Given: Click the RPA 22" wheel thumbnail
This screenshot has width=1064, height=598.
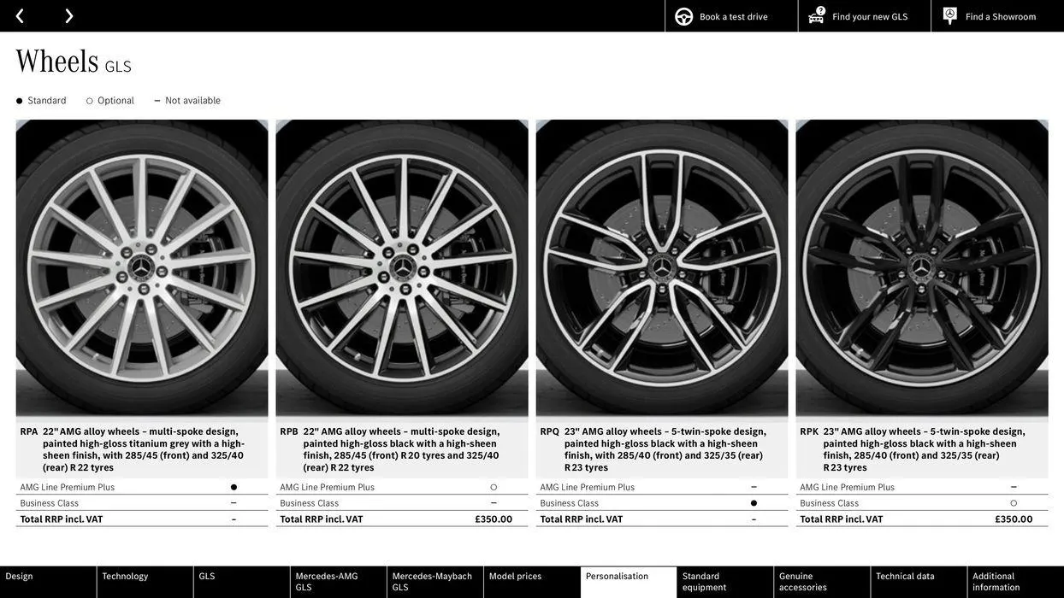Looking at the screenshot, I should tap(142, 267).
